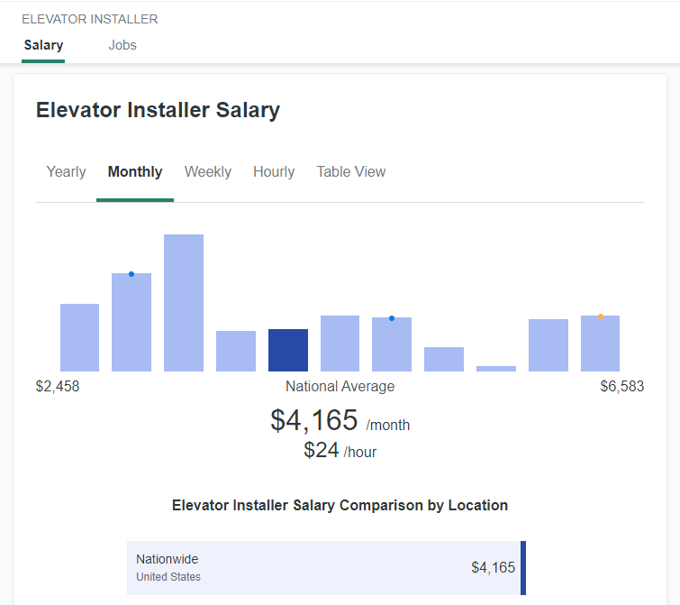Click the blue dot on the second bar

click(131, 274)
